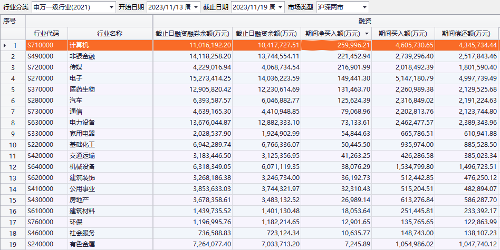The image size is (500, 250).
Task: Open the 行业分类 dropdown (申万一级行业)
Action: tap(111, 7)
